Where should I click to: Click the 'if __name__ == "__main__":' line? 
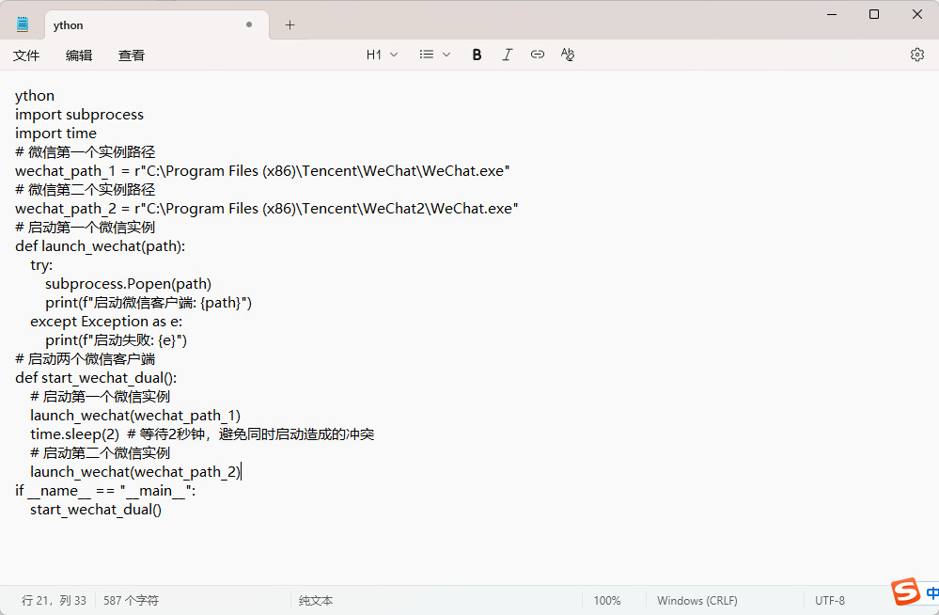tap(105, 491)
